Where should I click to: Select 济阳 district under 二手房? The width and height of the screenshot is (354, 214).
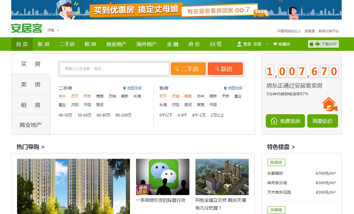tap(74, 105)
